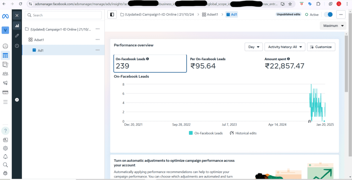Click the On-Facebook Leads info icon
352x180 pixels.
pyautogui.click(x=147, y=59)
